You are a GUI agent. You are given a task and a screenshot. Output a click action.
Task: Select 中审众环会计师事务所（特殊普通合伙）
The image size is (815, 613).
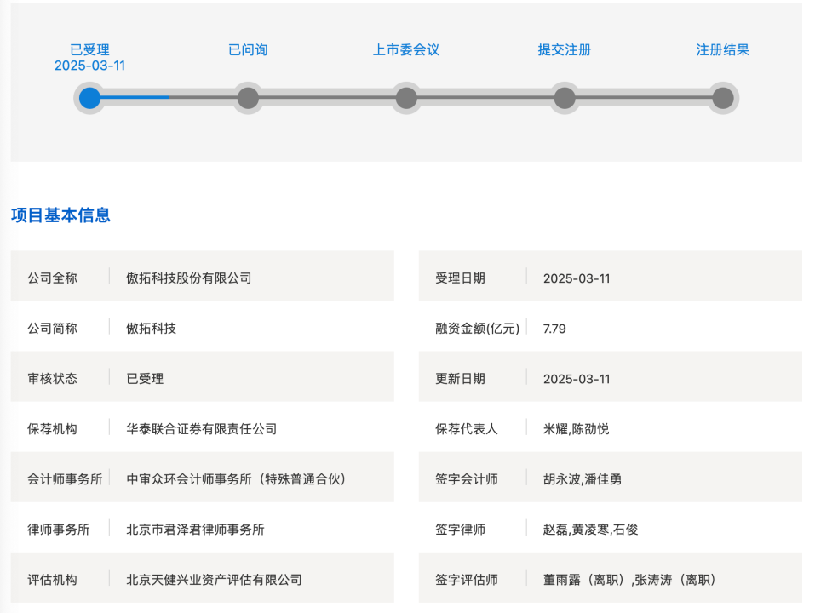click(237, 479)
